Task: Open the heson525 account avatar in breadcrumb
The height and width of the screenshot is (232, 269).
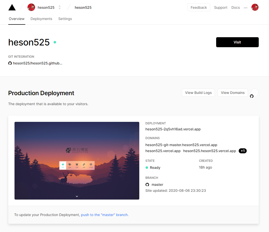Action: (x=31, y=7)
